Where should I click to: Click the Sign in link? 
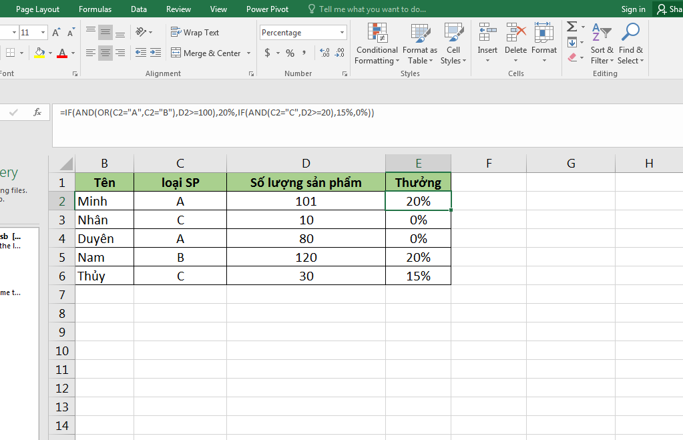(x=632, y=9)
